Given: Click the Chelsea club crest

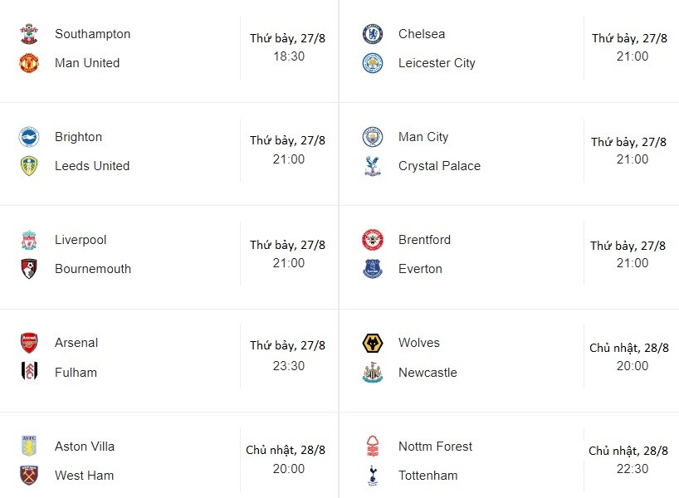Looking at the screenshot, I should pos(373,34).
